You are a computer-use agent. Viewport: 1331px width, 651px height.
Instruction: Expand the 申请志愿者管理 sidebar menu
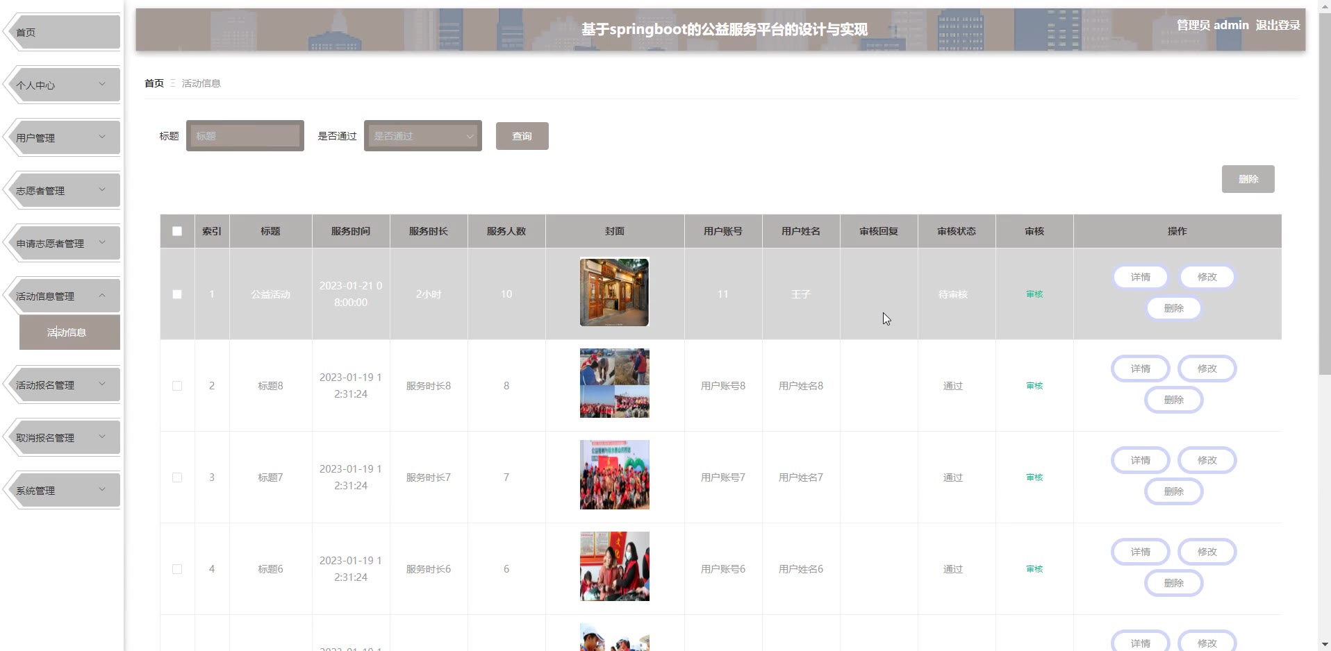(x=63, y=244)
